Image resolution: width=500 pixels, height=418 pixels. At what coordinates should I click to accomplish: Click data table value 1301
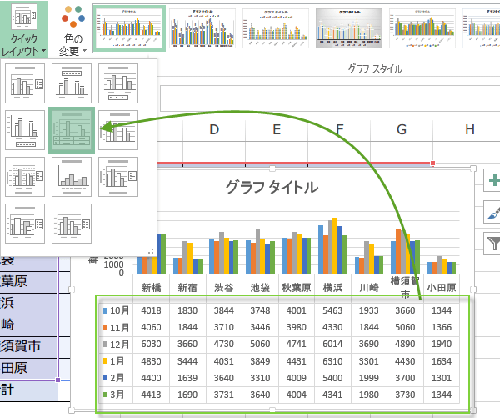(x=442, y=378)
